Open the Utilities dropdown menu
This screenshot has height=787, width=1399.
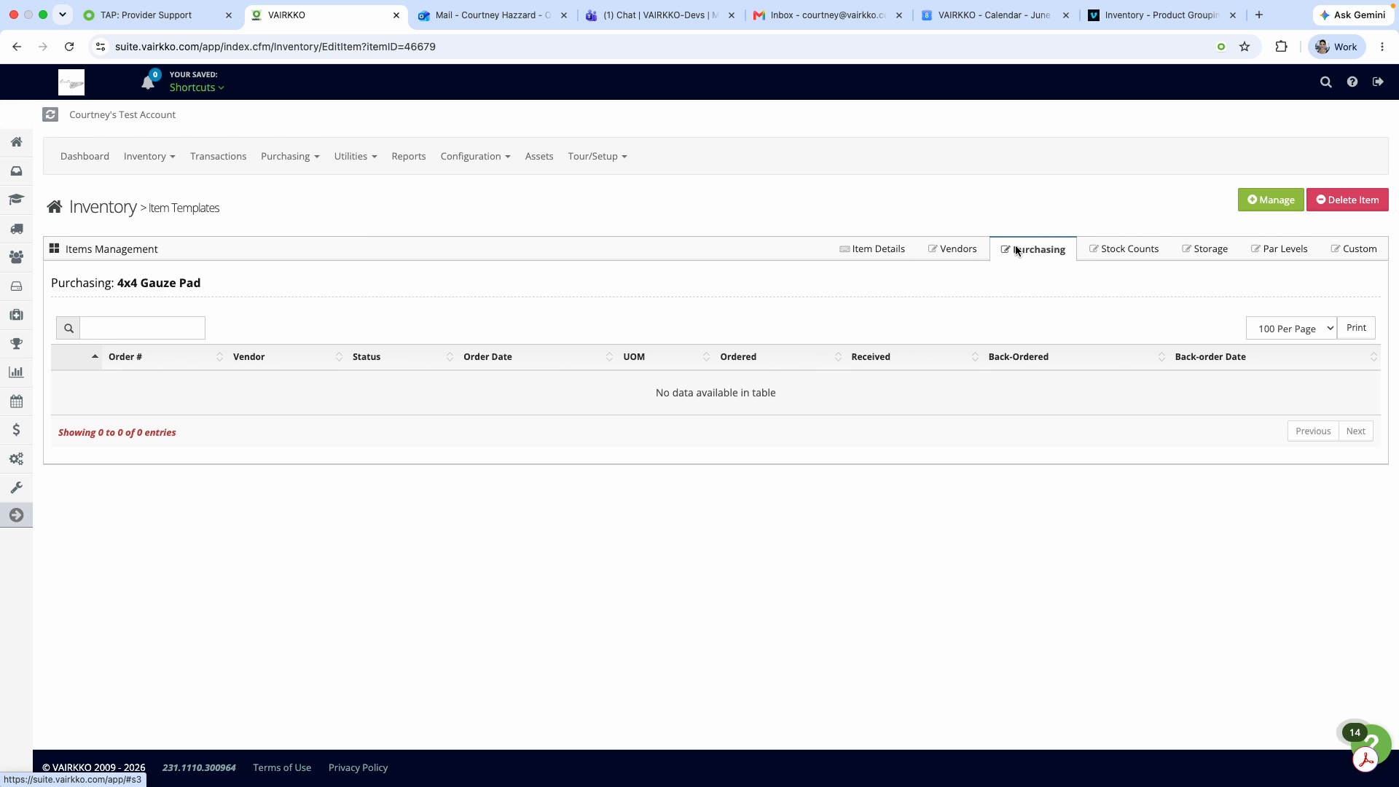click(x=356, y=157)
